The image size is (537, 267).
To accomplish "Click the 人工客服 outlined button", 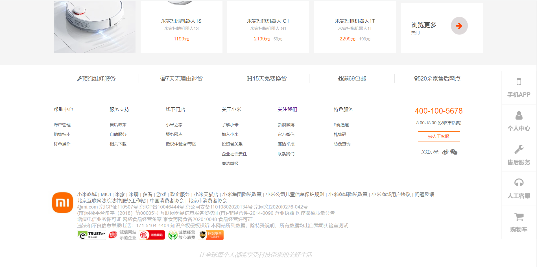I will click(x=439, y=136).
